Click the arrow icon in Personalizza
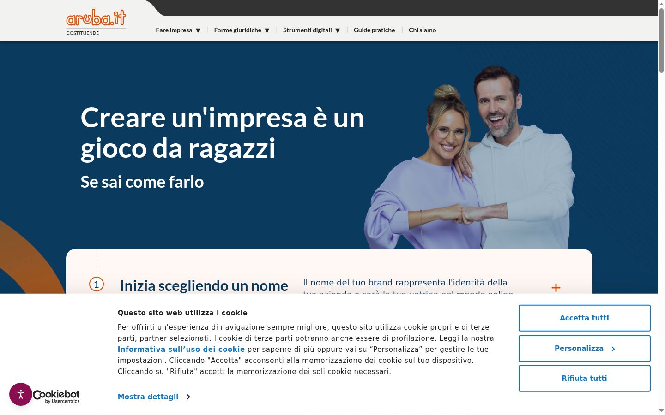This screenshot has height=415, width=665. coord(613,349)
